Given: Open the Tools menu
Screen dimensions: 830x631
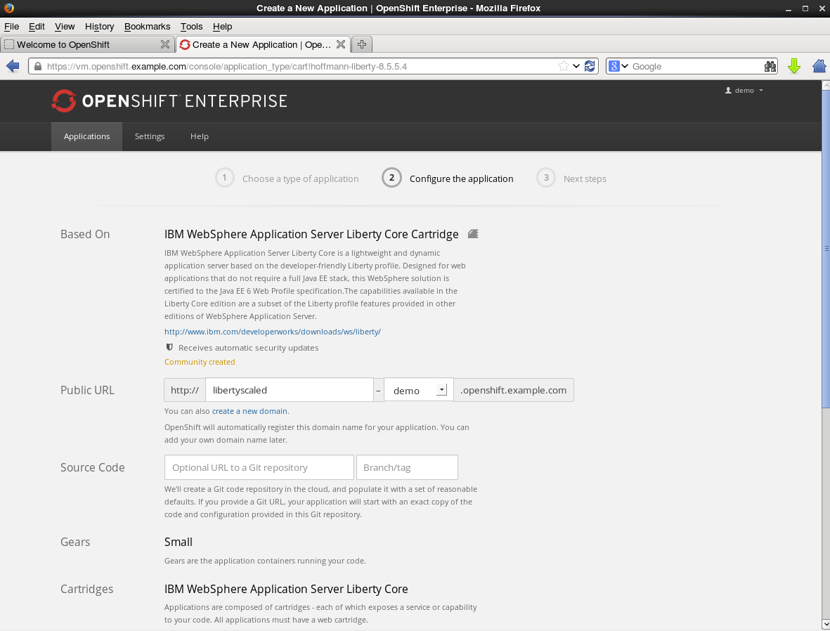Looking at the screenshot, I should click(x=191, y=27).
